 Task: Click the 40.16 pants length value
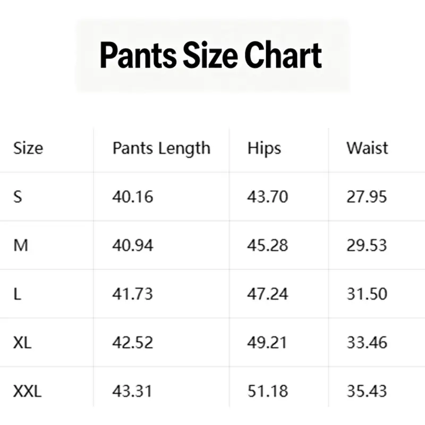pyautogui.click(x=133, y=197)
